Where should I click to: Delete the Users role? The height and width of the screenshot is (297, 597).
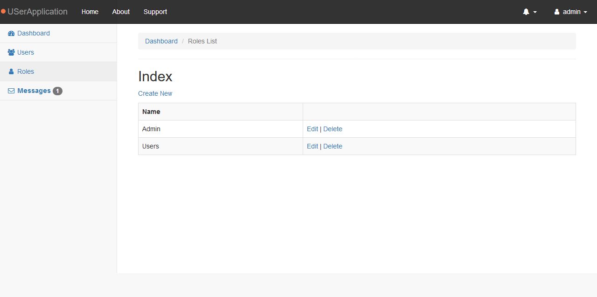pyautogui.click(x=333, y=146)
